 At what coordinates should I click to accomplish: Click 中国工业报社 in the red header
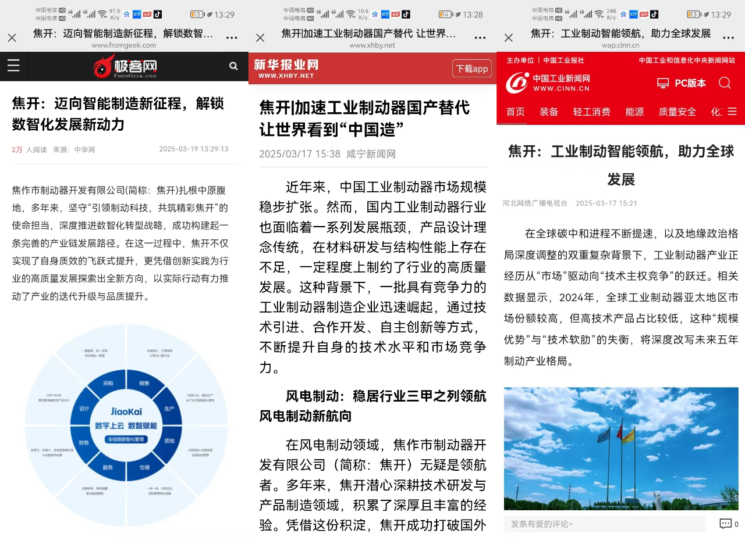564,60
